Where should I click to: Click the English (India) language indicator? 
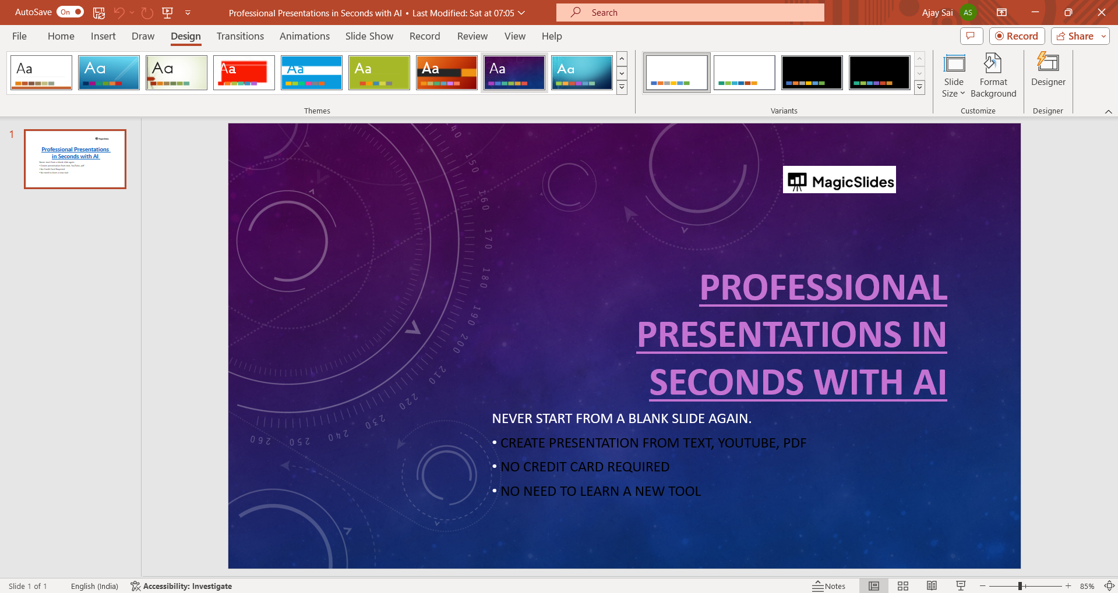click(x=94, y=586)
